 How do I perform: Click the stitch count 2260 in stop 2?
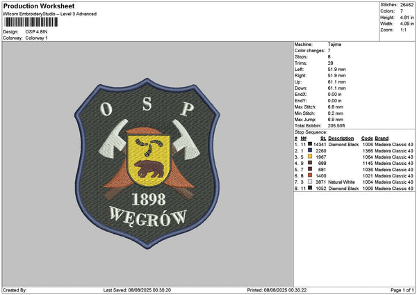click(x=321, y=151)
